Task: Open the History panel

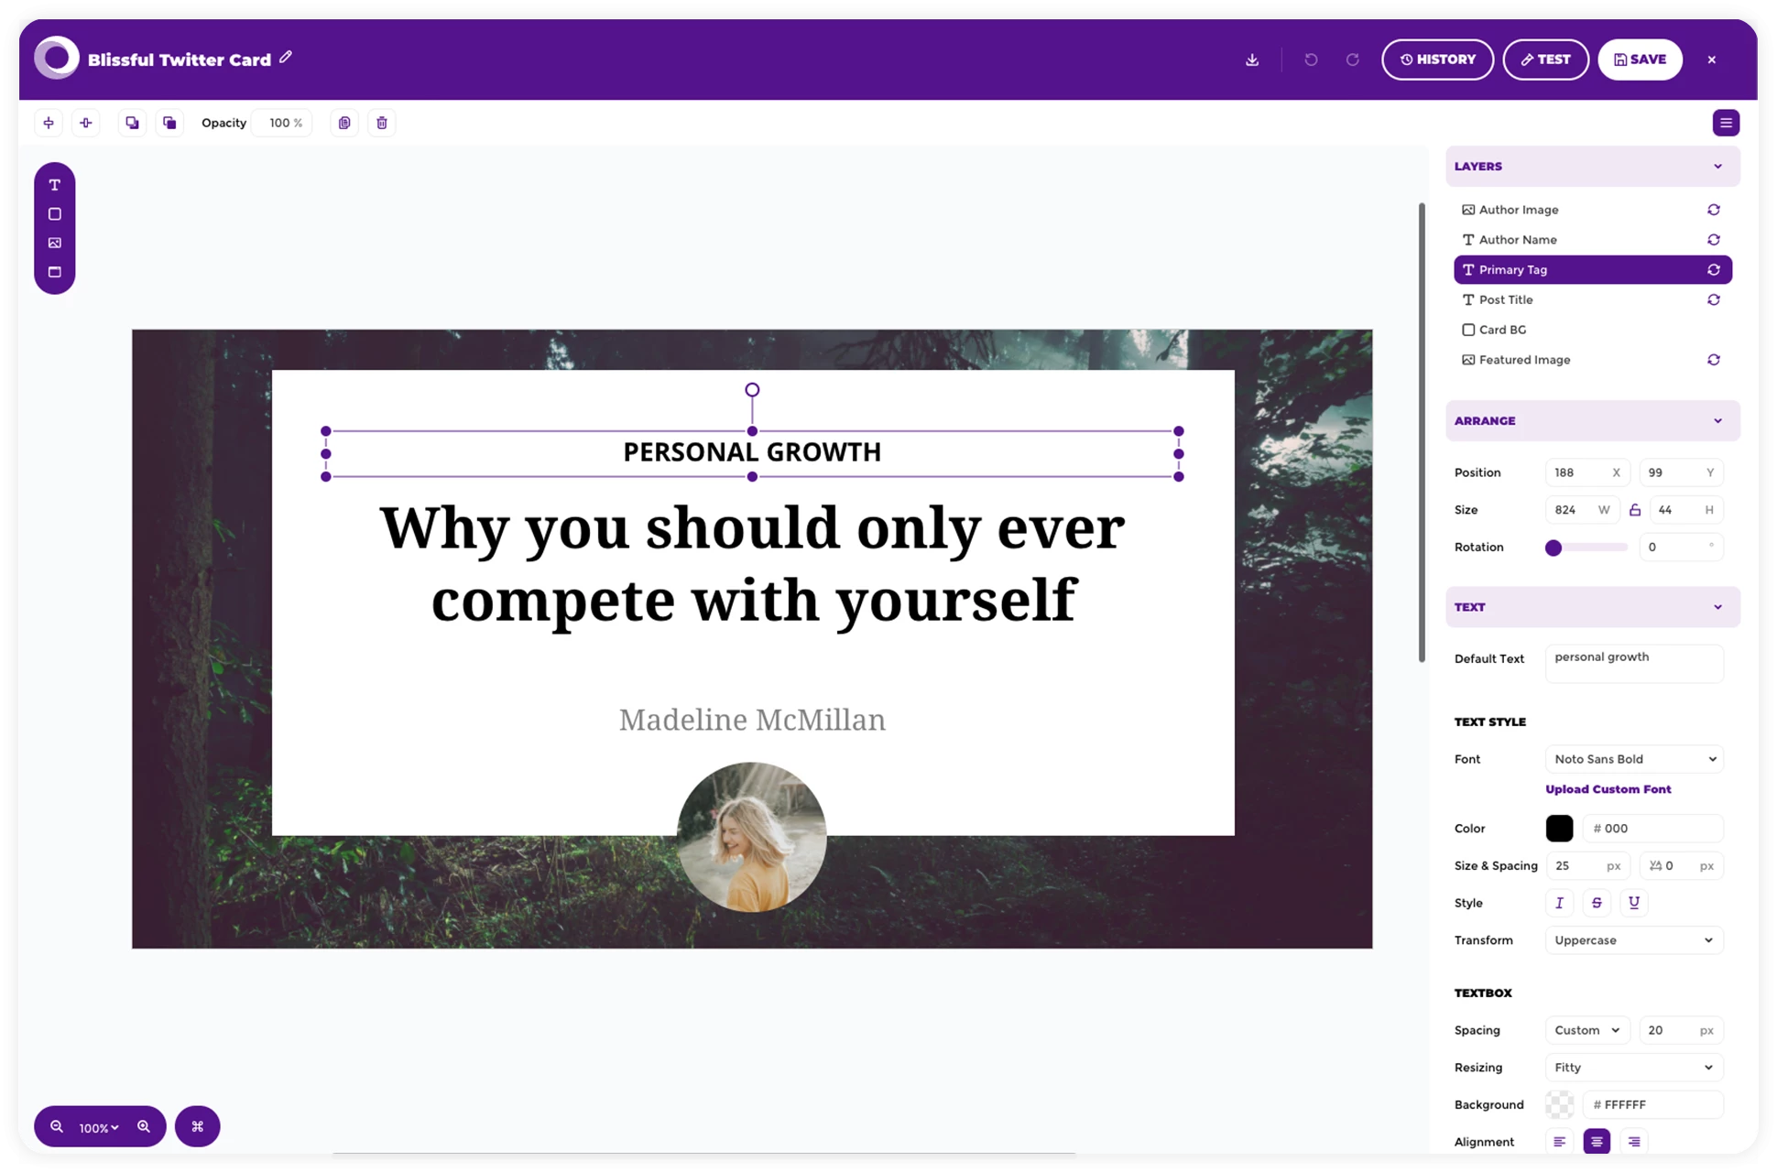Action: click(1437, 60)
